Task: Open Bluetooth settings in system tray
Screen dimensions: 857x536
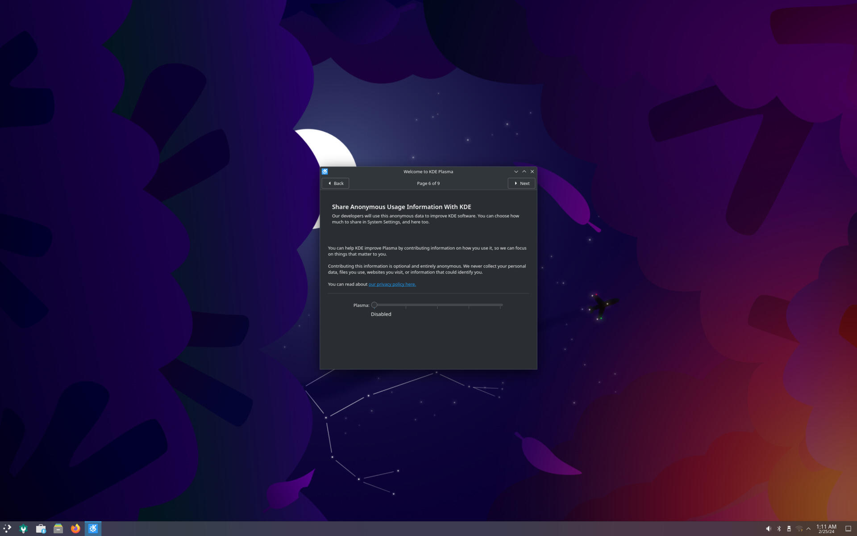Action: tap(779, 529)
